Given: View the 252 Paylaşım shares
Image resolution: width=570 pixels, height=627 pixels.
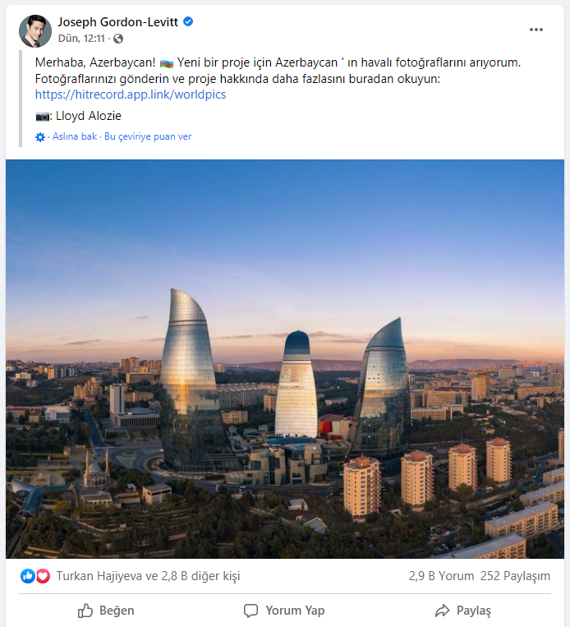Looking at the screenshot, I should tap(515, 576).
